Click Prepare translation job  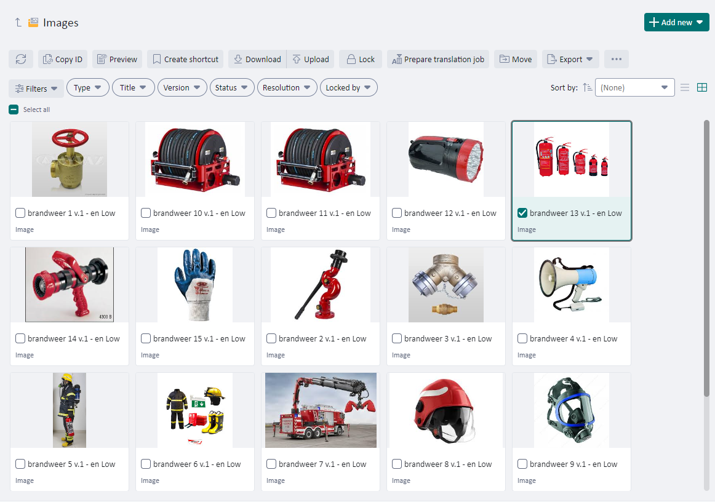(438, 59)
